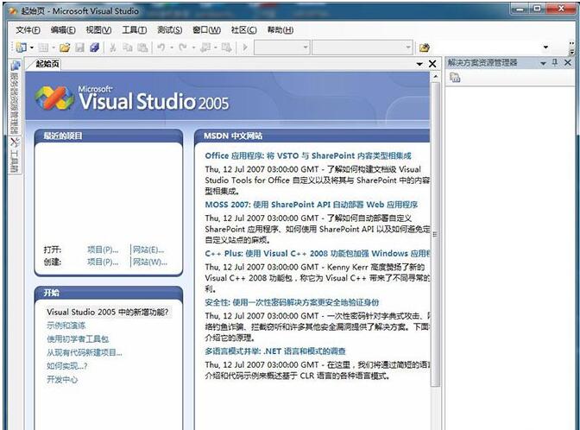Open the 社区(C) menu

(x=243, y=30)
